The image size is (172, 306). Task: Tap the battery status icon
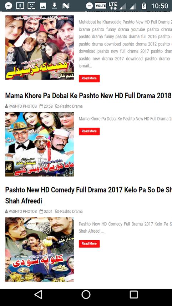(144, 6)
